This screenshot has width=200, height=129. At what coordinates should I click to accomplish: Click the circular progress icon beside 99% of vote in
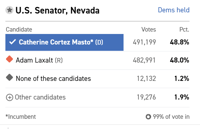[148, 117]
